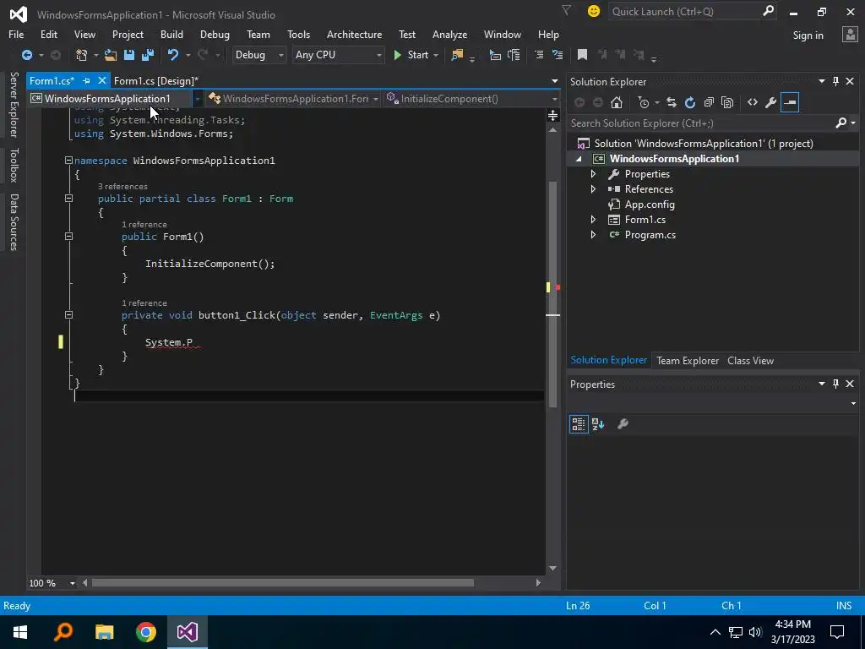Sync with Active Document in Solution Explorer
The height and width of the screenshot is (649, 865).
click(672, 102)
